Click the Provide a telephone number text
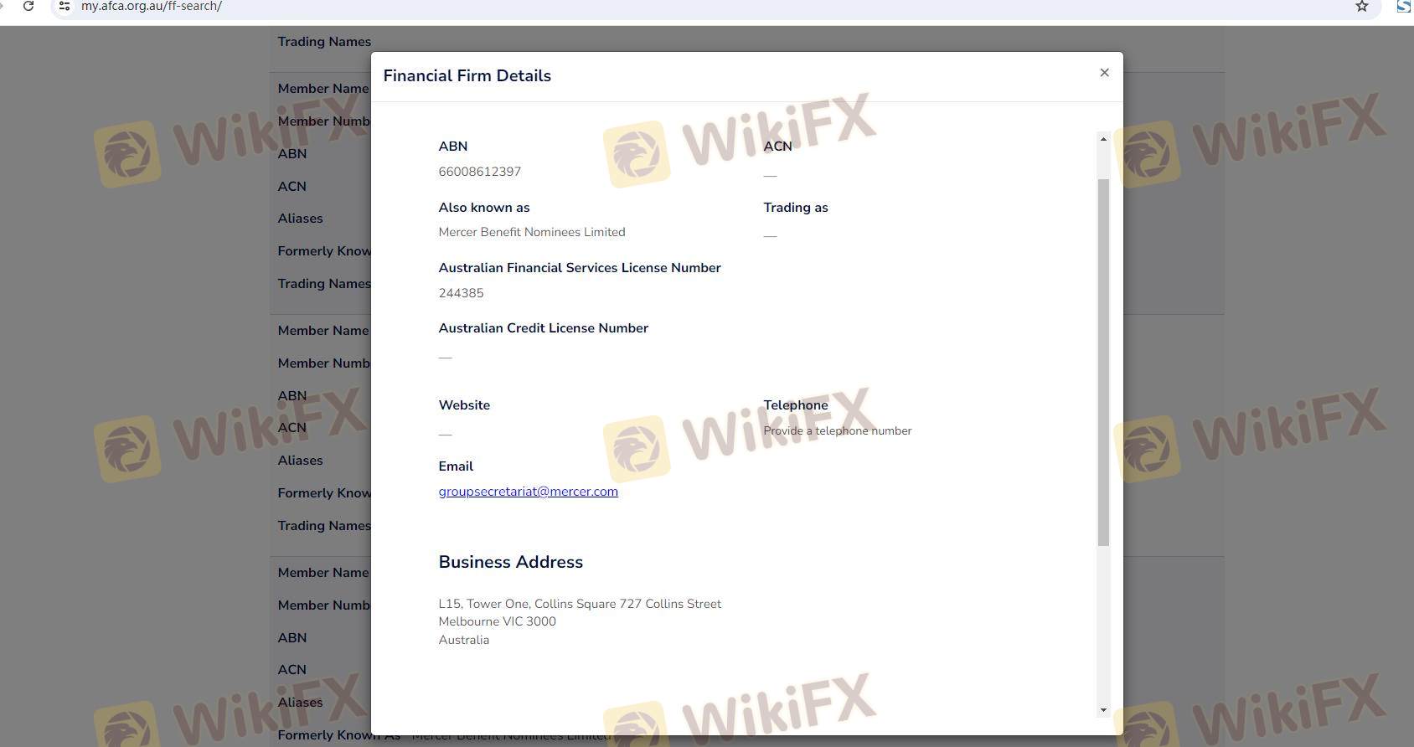The height and width of the screenshot is (747, 1414). click(838, 431)
